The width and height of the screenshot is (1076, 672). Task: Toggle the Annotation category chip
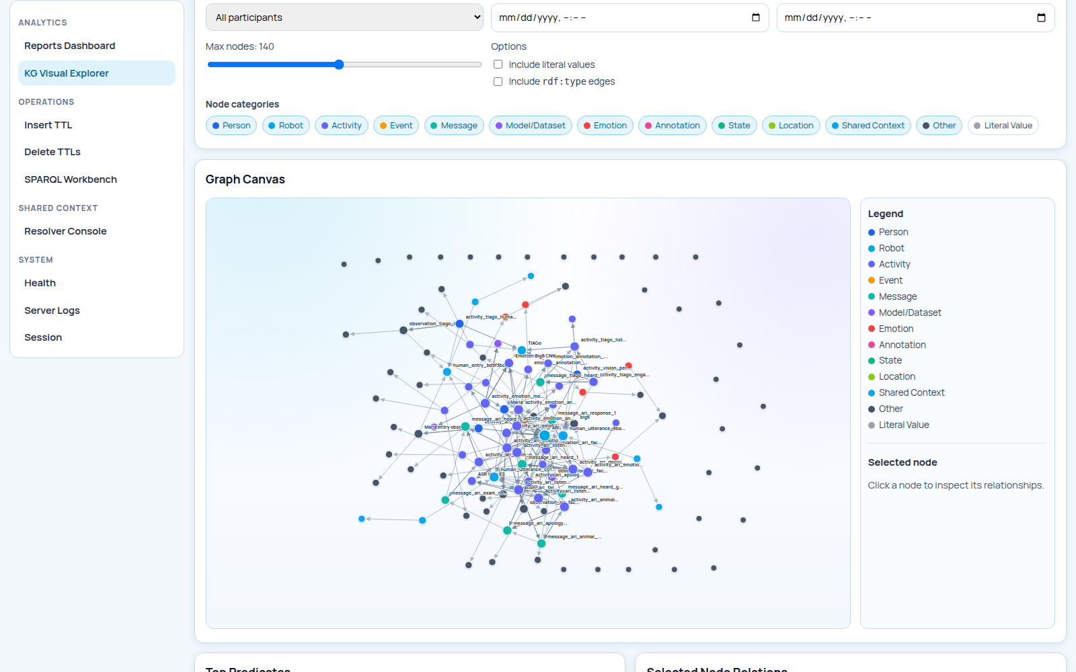click(672, 126)
